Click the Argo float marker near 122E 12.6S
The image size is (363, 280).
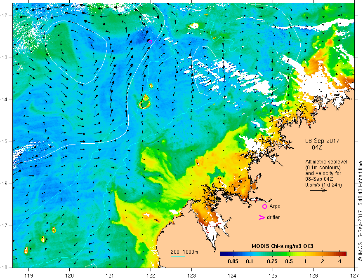[150, 42]
